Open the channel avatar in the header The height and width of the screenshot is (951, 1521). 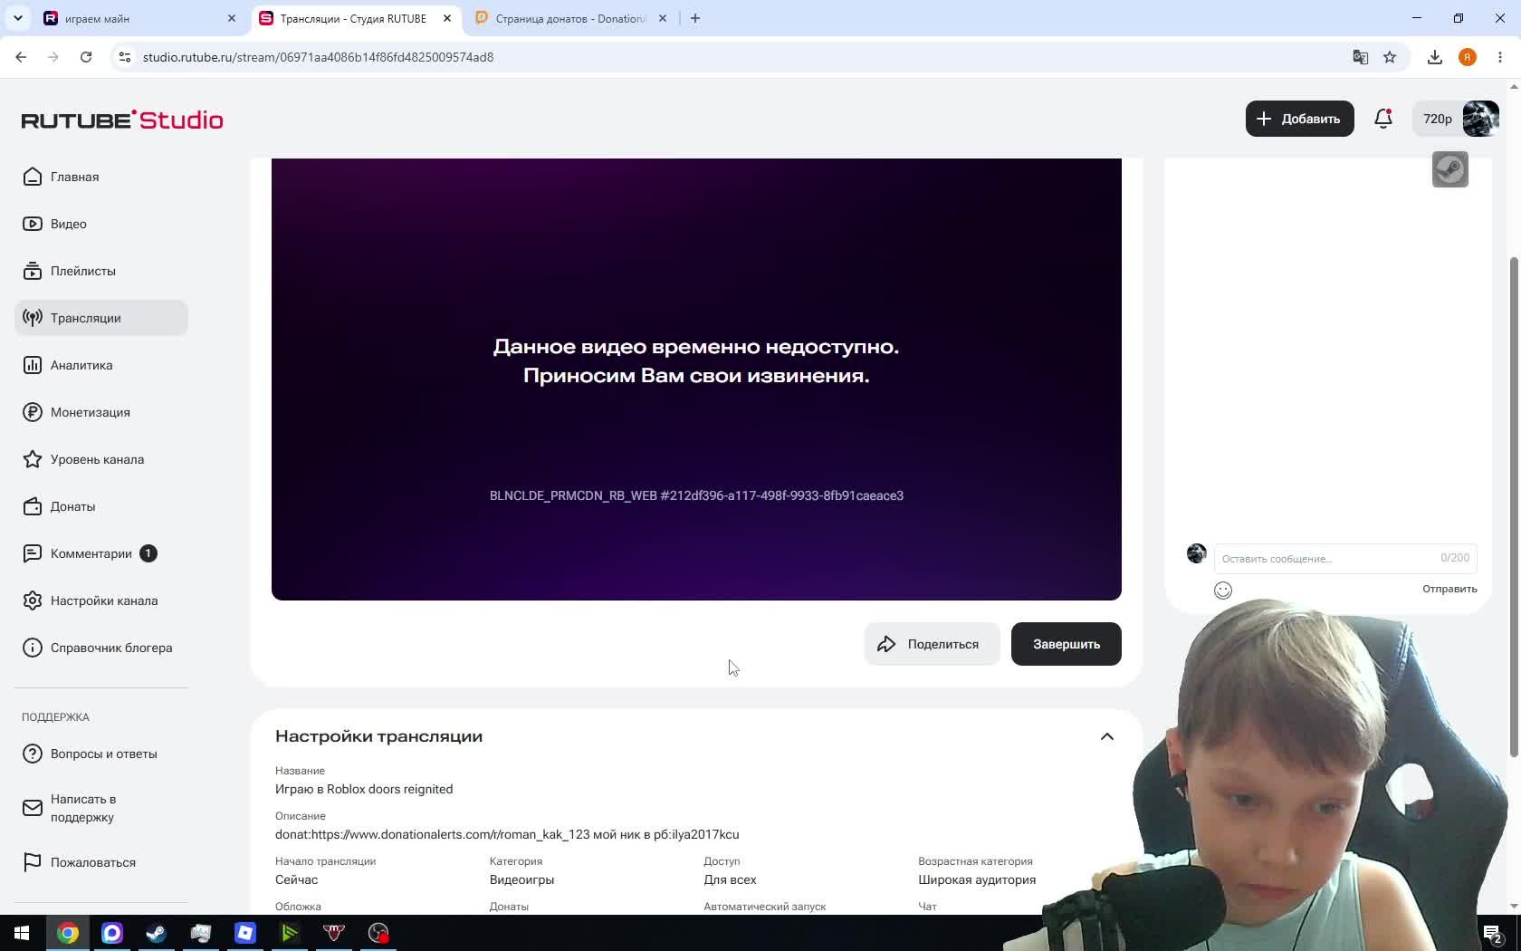click(x=1481, y=119)
